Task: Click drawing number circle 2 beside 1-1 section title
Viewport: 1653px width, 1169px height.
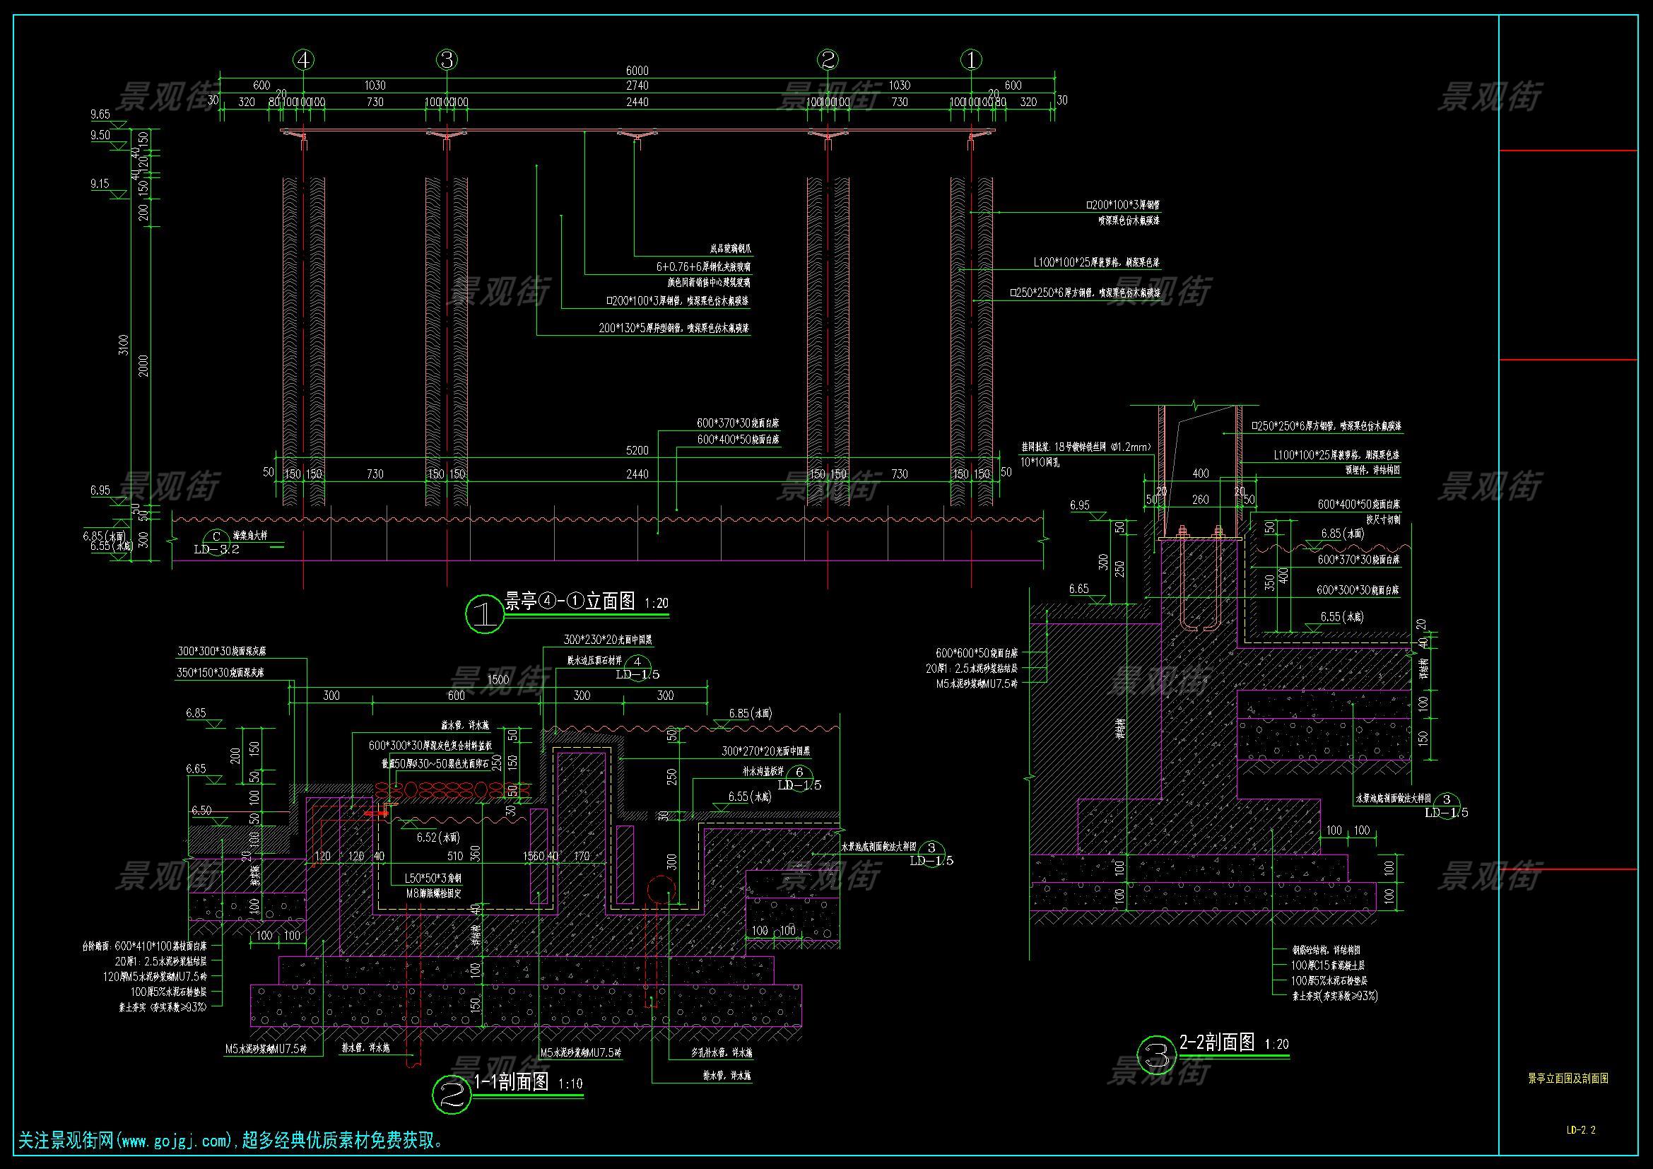Action: coord(452,1095)
